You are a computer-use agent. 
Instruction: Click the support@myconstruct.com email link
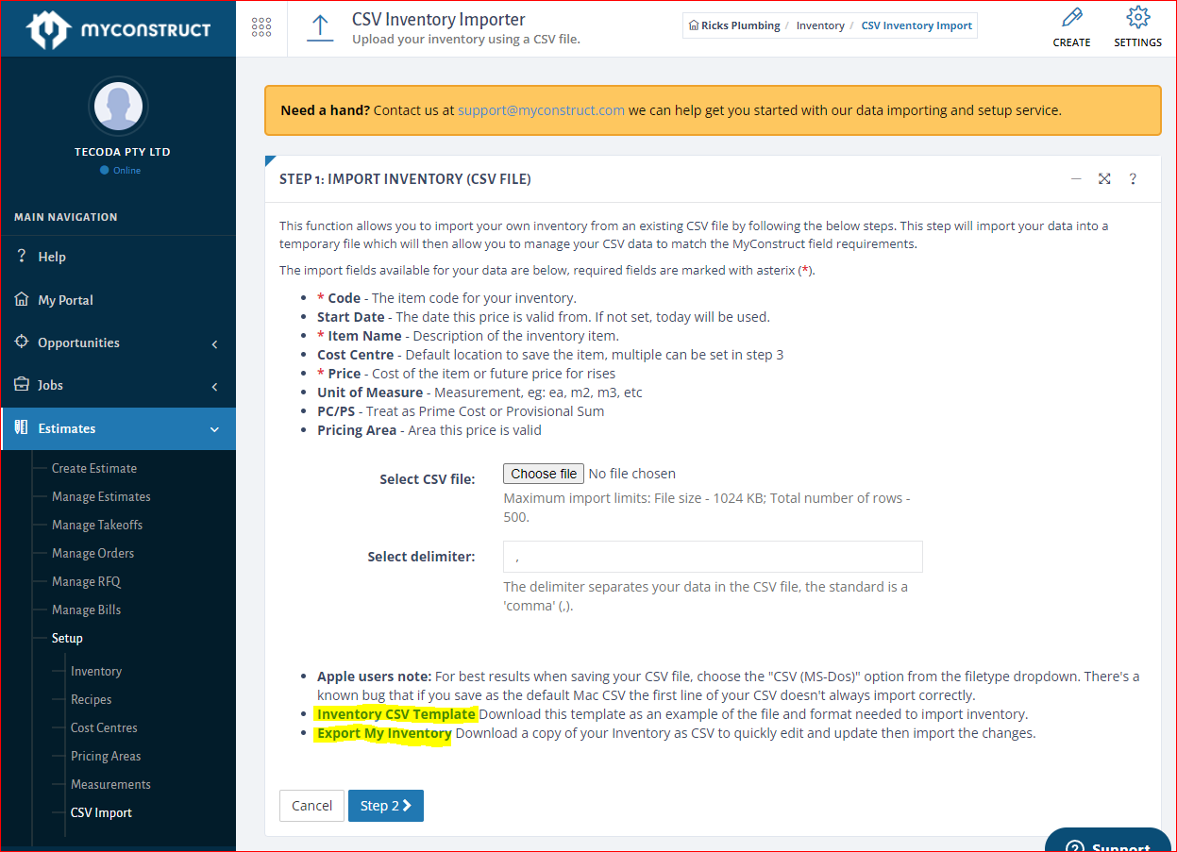click(x=541, y=110)
